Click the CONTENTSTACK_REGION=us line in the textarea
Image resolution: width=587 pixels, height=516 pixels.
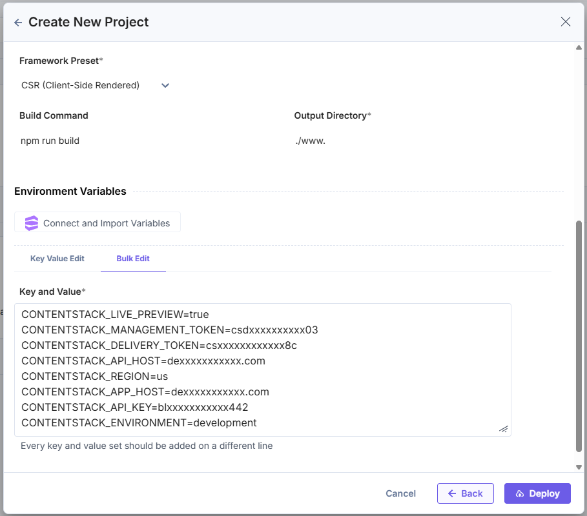tap(95, 376)
